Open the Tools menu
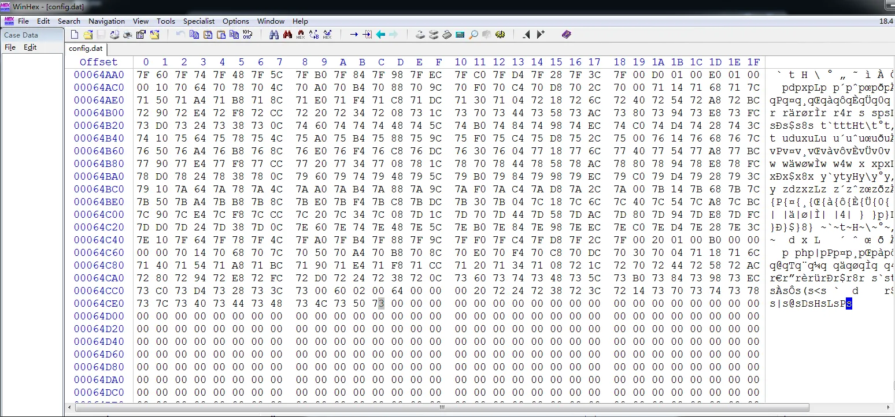 pos(165,21)
